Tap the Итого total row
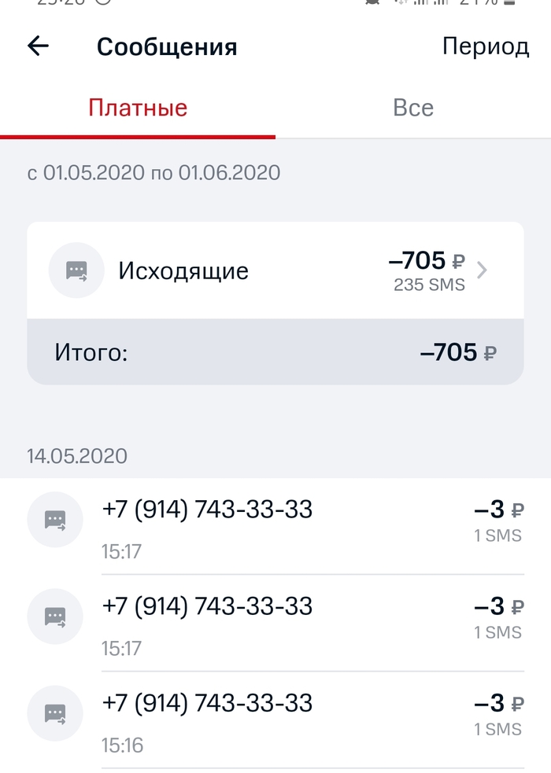This screenshot has width=551, height=773. click(x=275, y=352)
